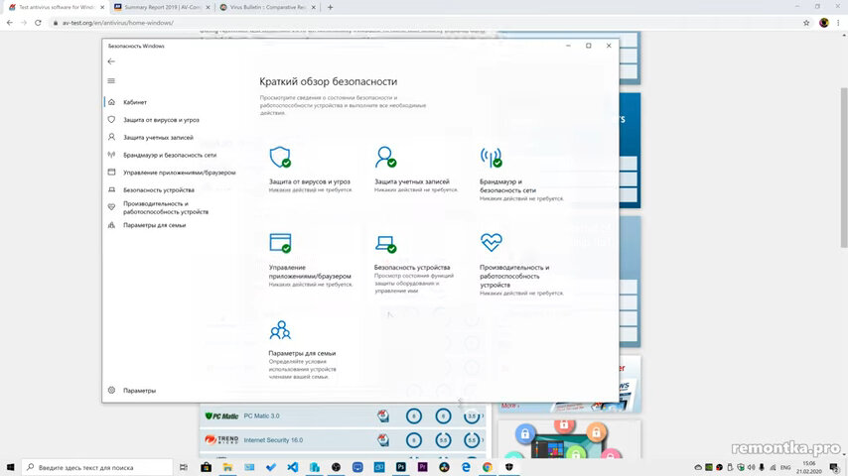
Task: Open Параметры для семьи sidebar item
Action: (x=154, y=225)
